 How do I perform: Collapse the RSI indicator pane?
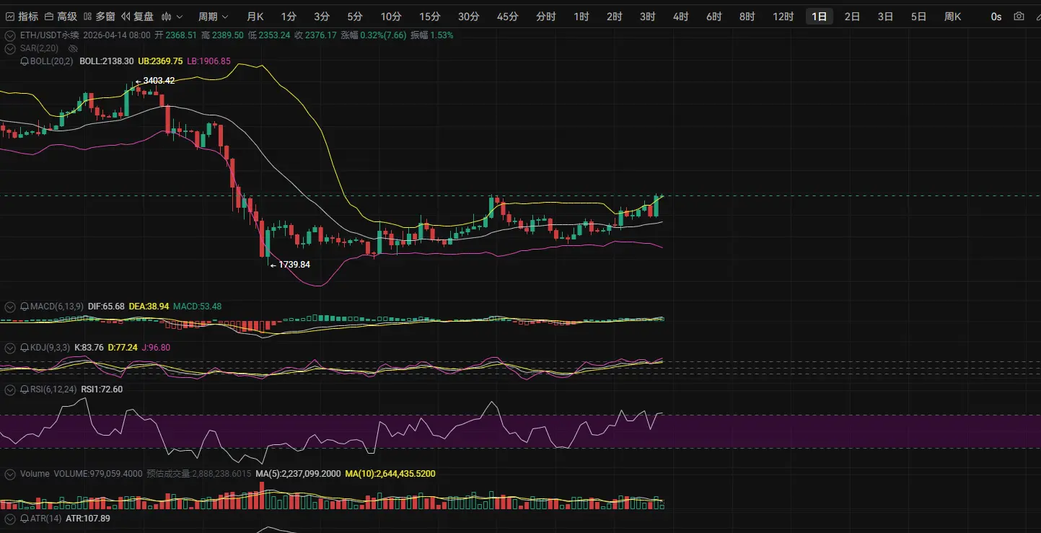tap(10, 389)
